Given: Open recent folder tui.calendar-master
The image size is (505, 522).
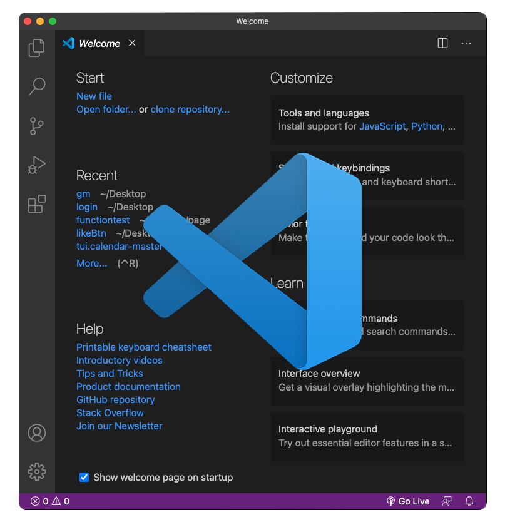Looking at the screenshot, I should click(x=119, y=247).
